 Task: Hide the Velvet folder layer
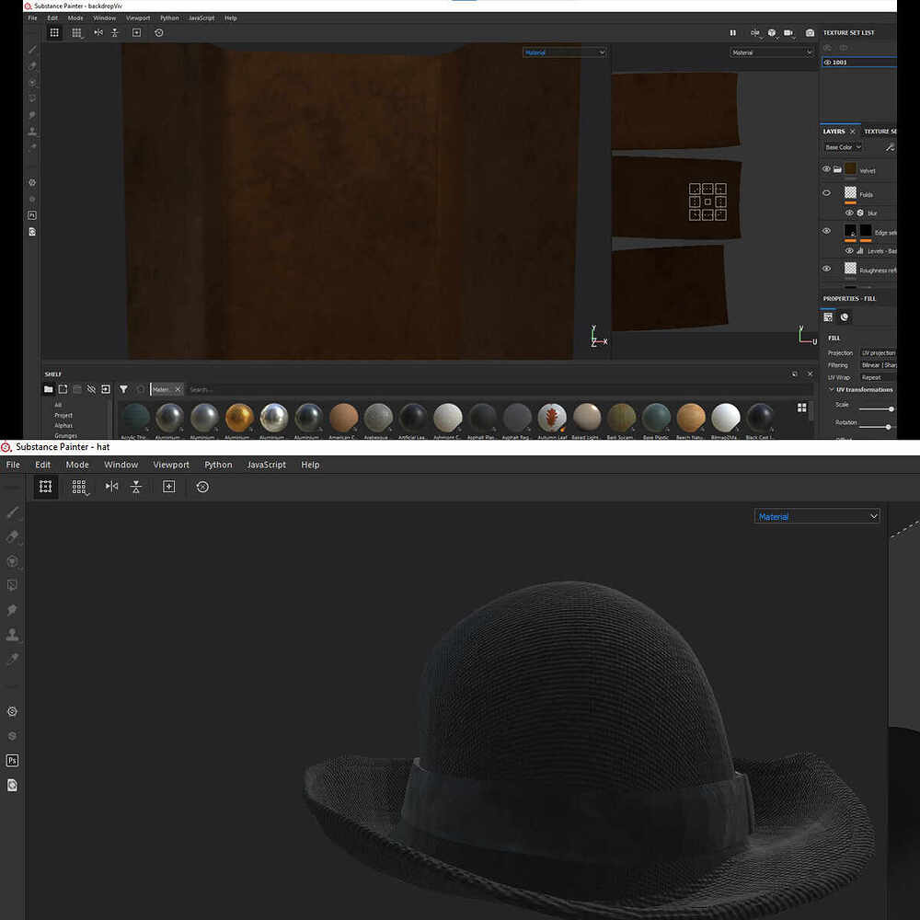click(826, 169)
